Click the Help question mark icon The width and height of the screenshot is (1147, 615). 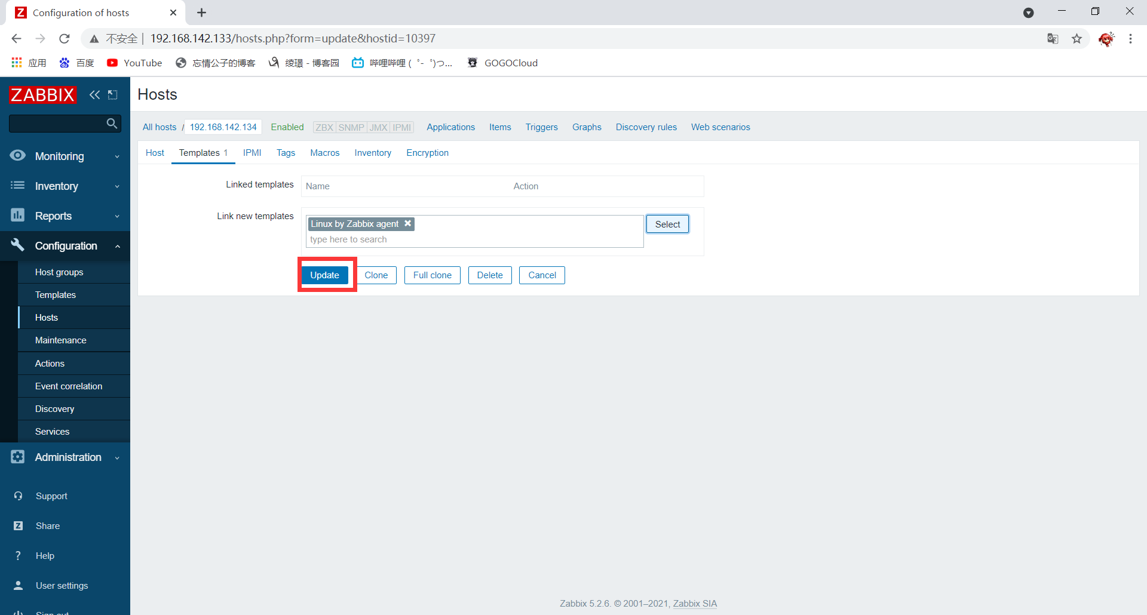(18, 555)
